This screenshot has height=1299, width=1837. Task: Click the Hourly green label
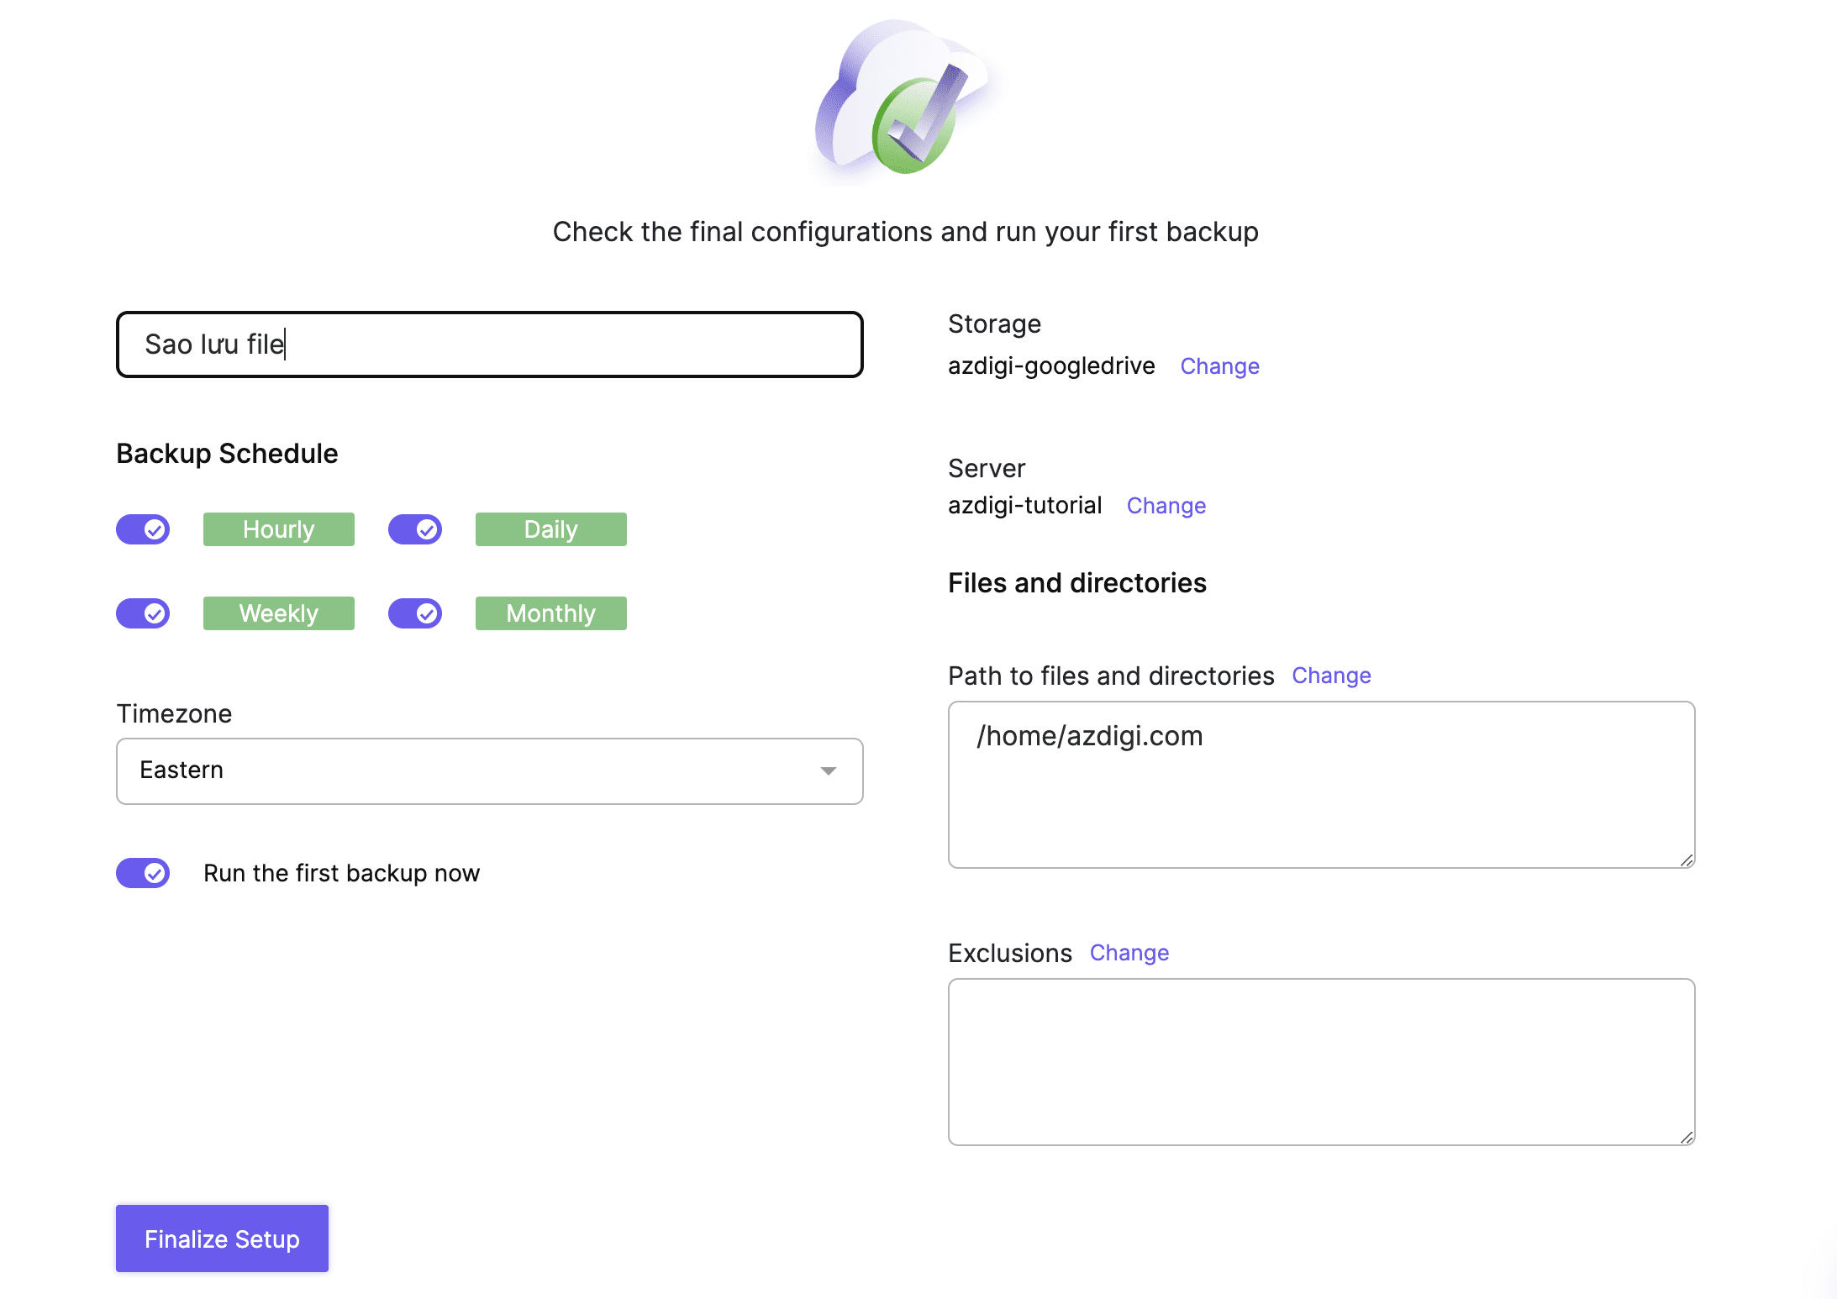278,529
